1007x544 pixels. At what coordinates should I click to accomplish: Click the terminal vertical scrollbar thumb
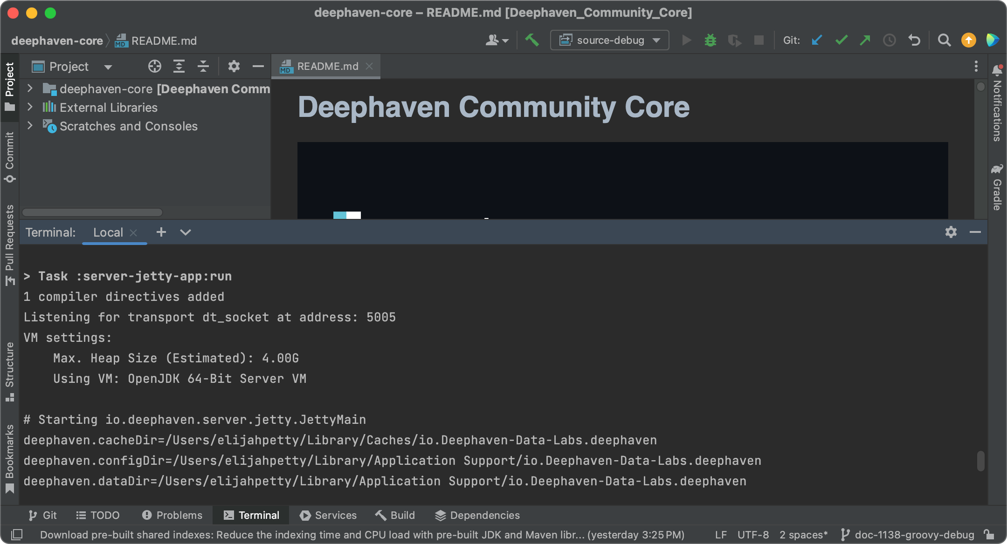point(980,461)
